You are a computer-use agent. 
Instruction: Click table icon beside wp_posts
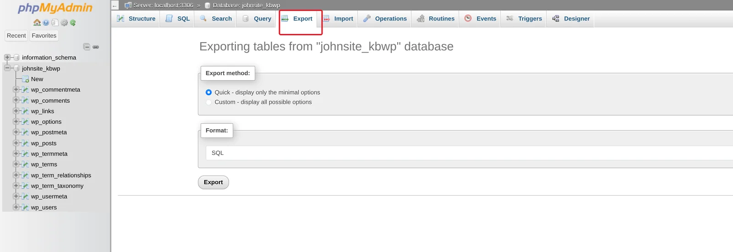pos(26,143)
